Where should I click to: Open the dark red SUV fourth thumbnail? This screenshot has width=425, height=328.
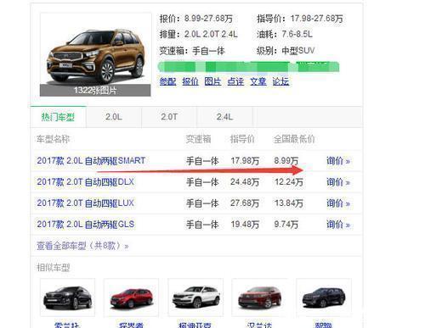[x=259, y=297]
